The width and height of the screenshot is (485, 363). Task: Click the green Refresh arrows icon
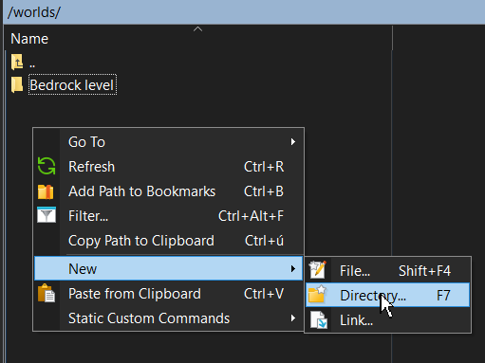47,166
